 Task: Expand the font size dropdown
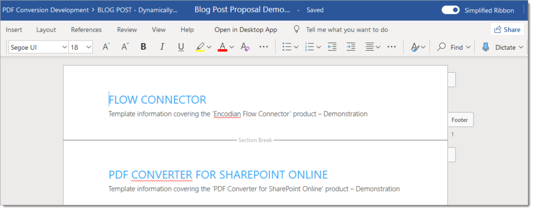click(88, 47)
